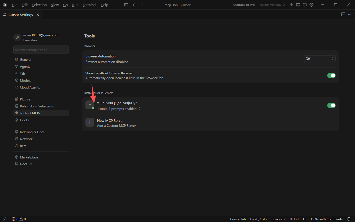Open Indexing & Docs section

[41, 132]
